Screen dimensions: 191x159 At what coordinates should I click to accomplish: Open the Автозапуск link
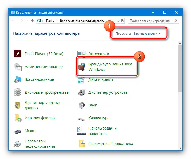pyautogui.click(x=99, y=54)
